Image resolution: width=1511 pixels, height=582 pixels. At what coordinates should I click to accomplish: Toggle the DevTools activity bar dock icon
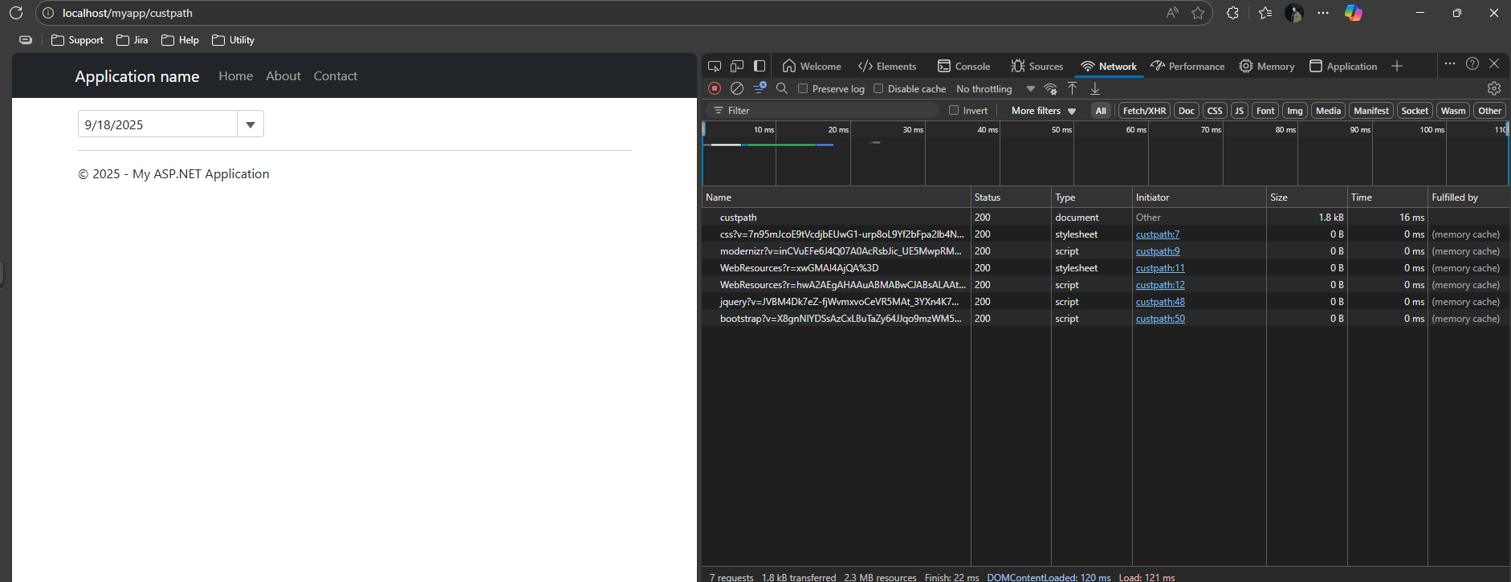[x=760, y=66]
